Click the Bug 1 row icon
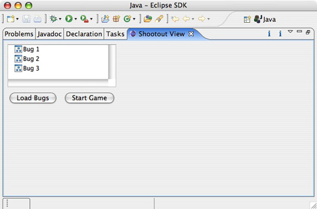 pos(18,49)
